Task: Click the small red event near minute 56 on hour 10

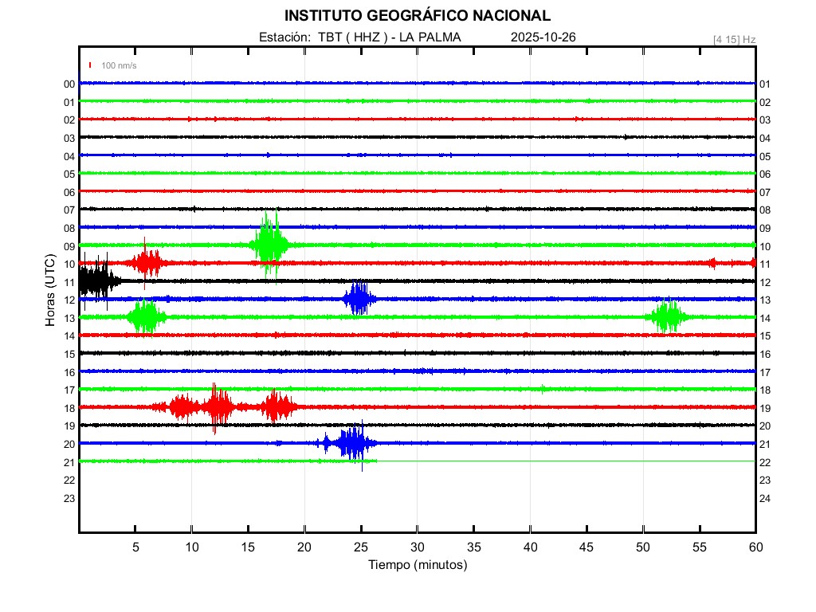Action: click(x=712, y=263)
